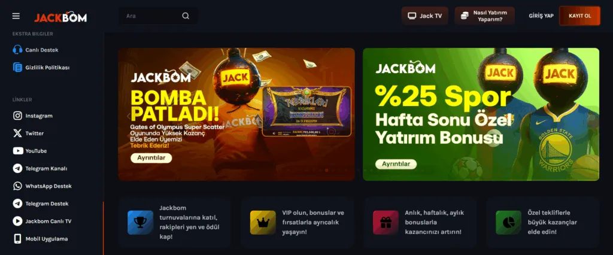Screen dimensions: 613x255
Task: Open WhatsApp Destek icon
Action: pos(17,186)
